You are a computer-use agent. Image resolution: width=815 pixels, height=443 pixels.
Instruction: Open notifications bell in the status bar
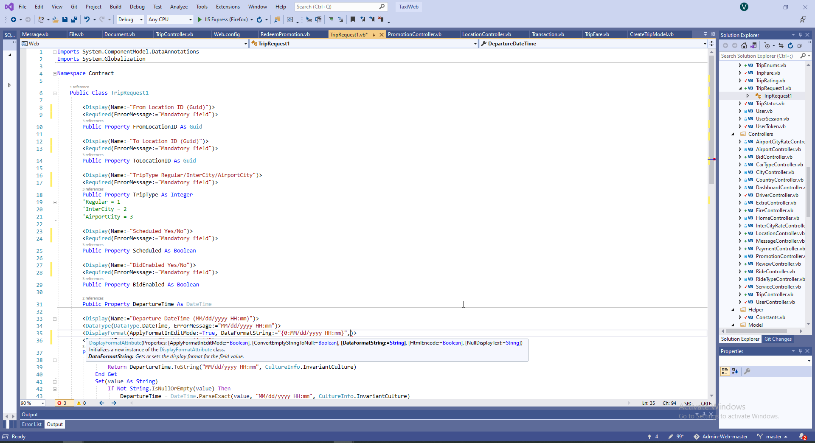[x=802, y=437]
